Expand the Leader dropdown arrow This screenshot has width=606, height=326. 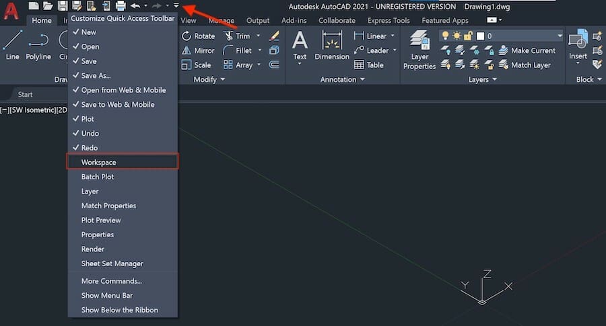[395, 50]
